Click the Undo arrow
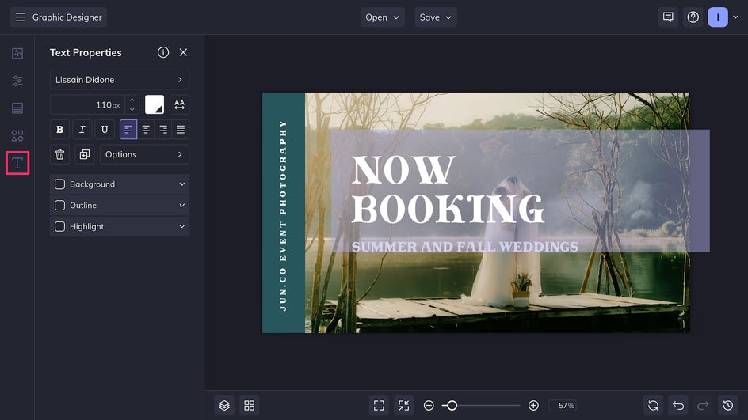 pos(677,405)
